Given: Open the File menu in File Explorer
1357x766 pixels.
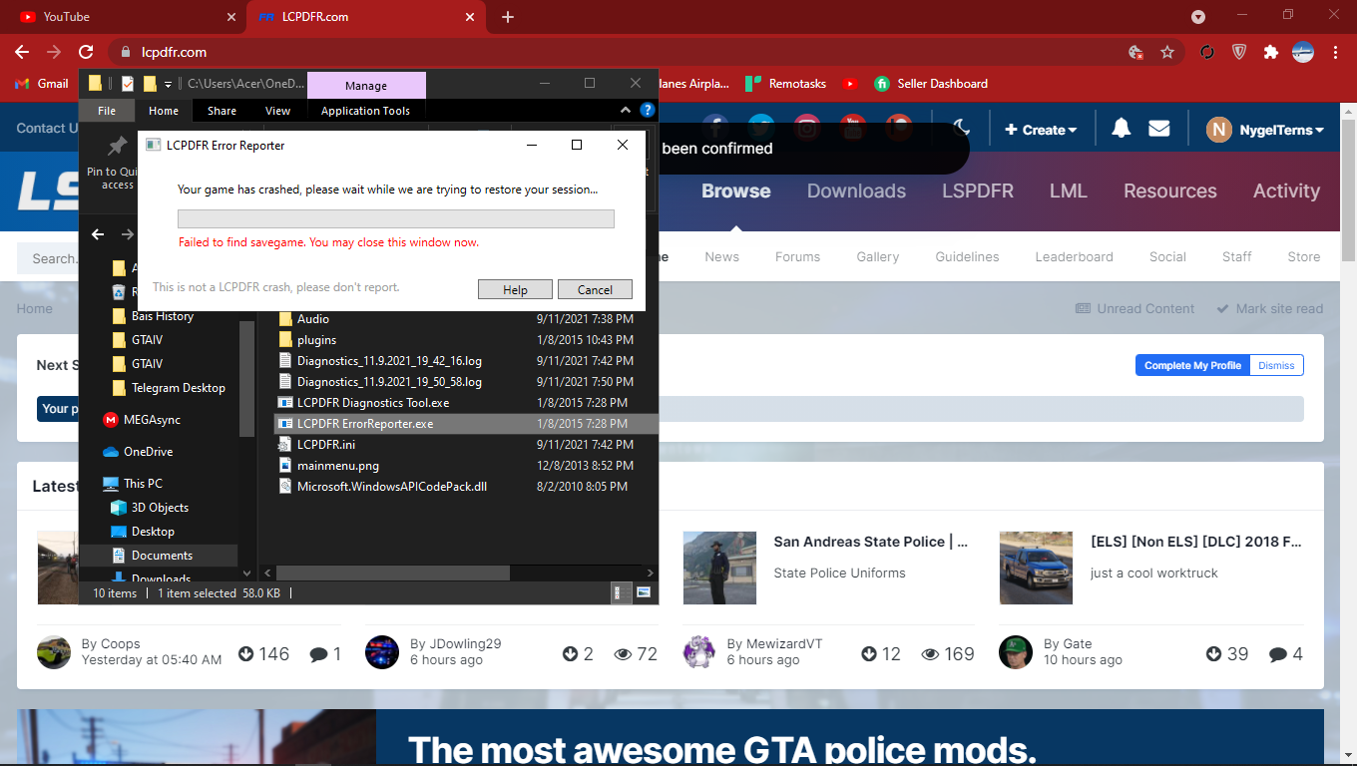Looking at the screenshot, I should point(107,111).
